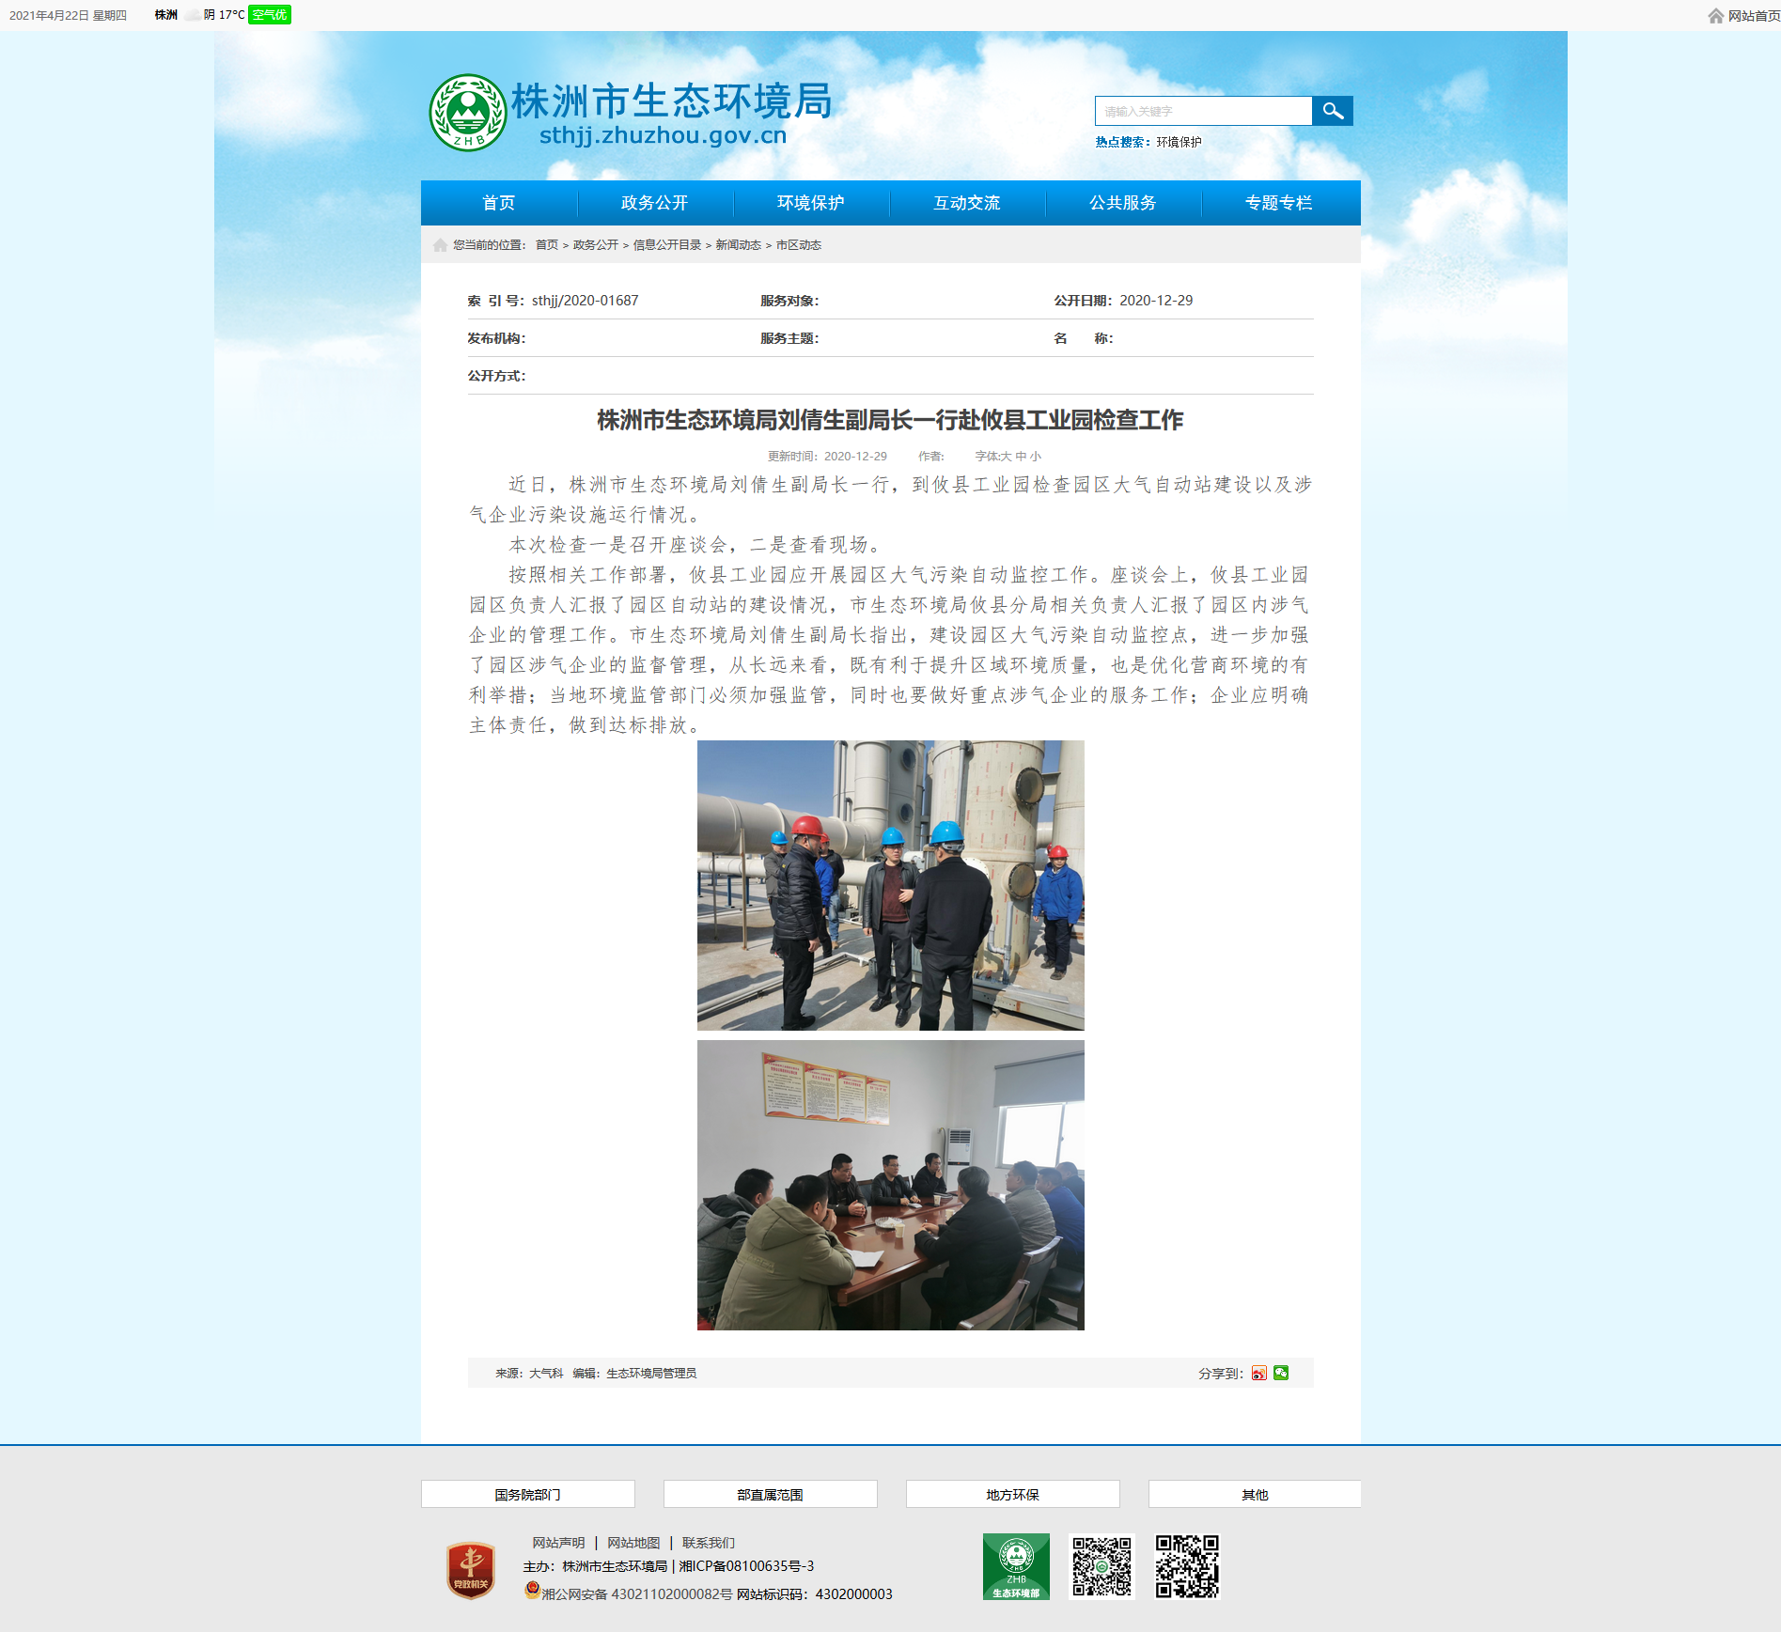Viewport: 1781px width, 1632px height.
Task: Click the 党政机关 red emblem badge
Action: (471, 1571)
